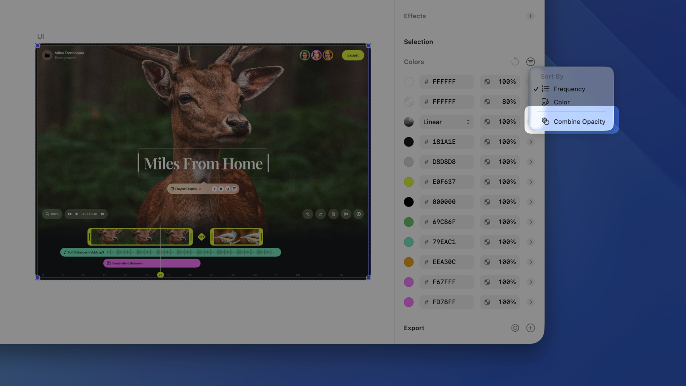Select Color in the Sort By menu
686x386 pixels.
(x=561, y=102)
